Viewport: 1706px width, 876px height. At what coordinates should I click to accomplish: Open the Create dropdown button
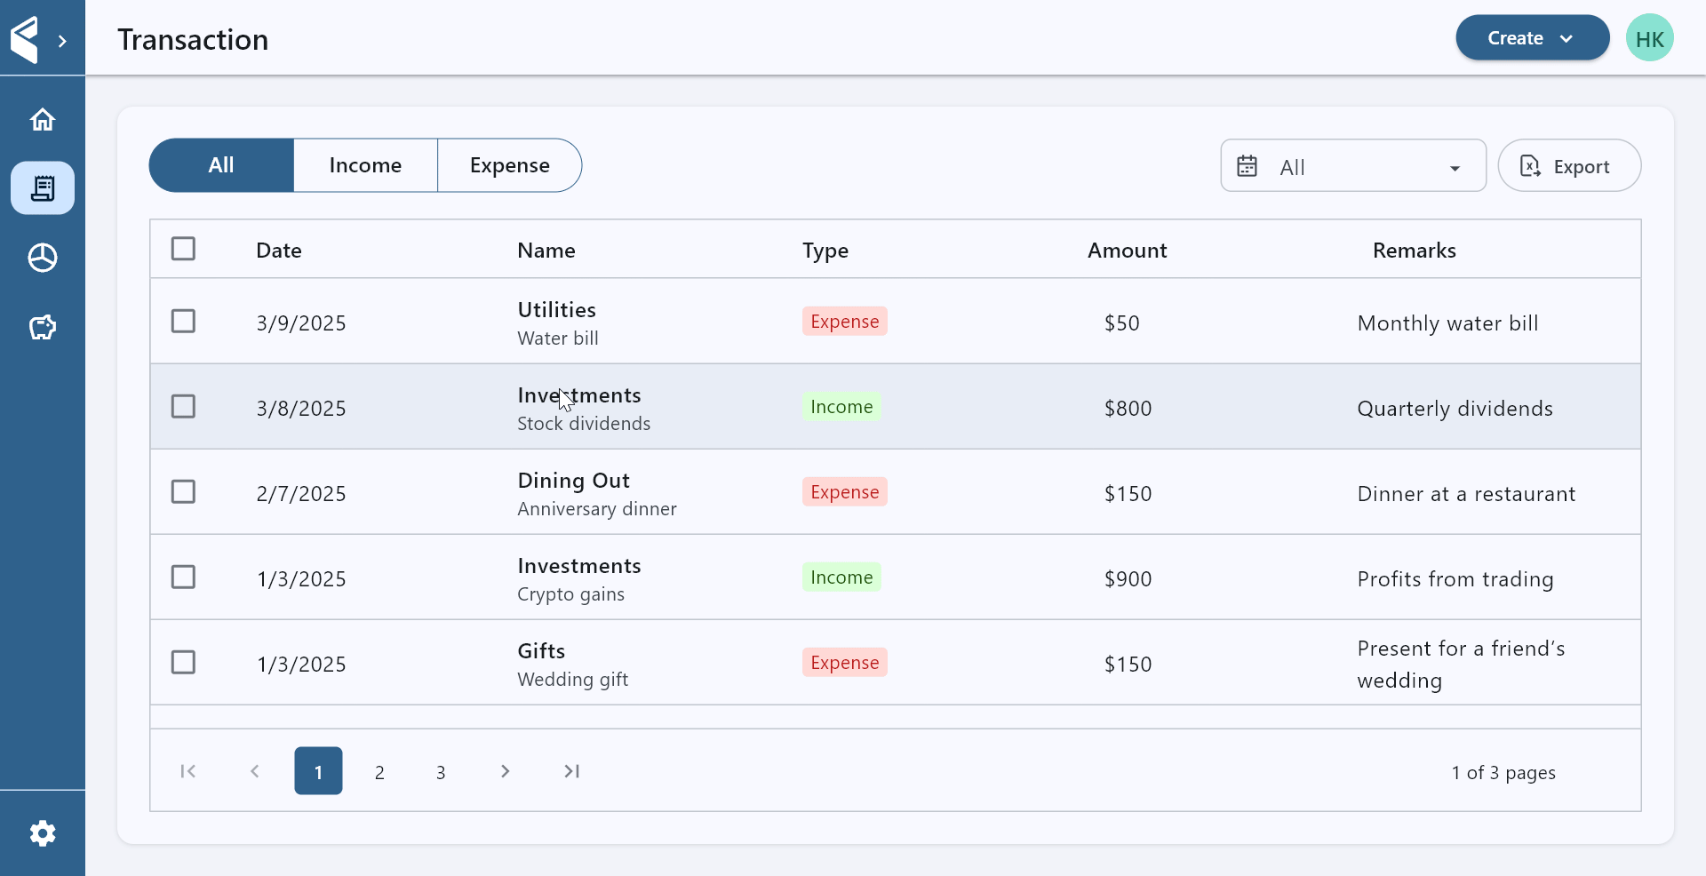coord(1532,38)
